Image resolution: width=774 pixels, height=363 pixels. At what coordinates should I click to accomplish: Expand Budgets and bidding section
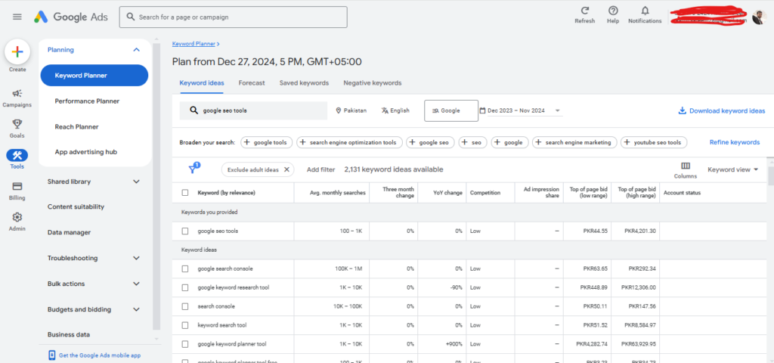[x=137, y=309]
